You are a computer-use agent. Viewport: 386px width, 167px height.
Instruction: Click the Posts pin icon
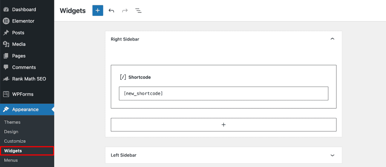[x=6, y=33]
